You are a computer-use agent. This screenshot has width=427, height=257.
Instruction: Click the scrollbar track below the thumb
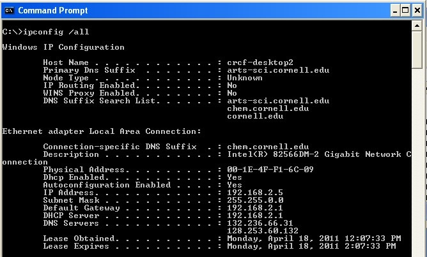coord(417,163)
